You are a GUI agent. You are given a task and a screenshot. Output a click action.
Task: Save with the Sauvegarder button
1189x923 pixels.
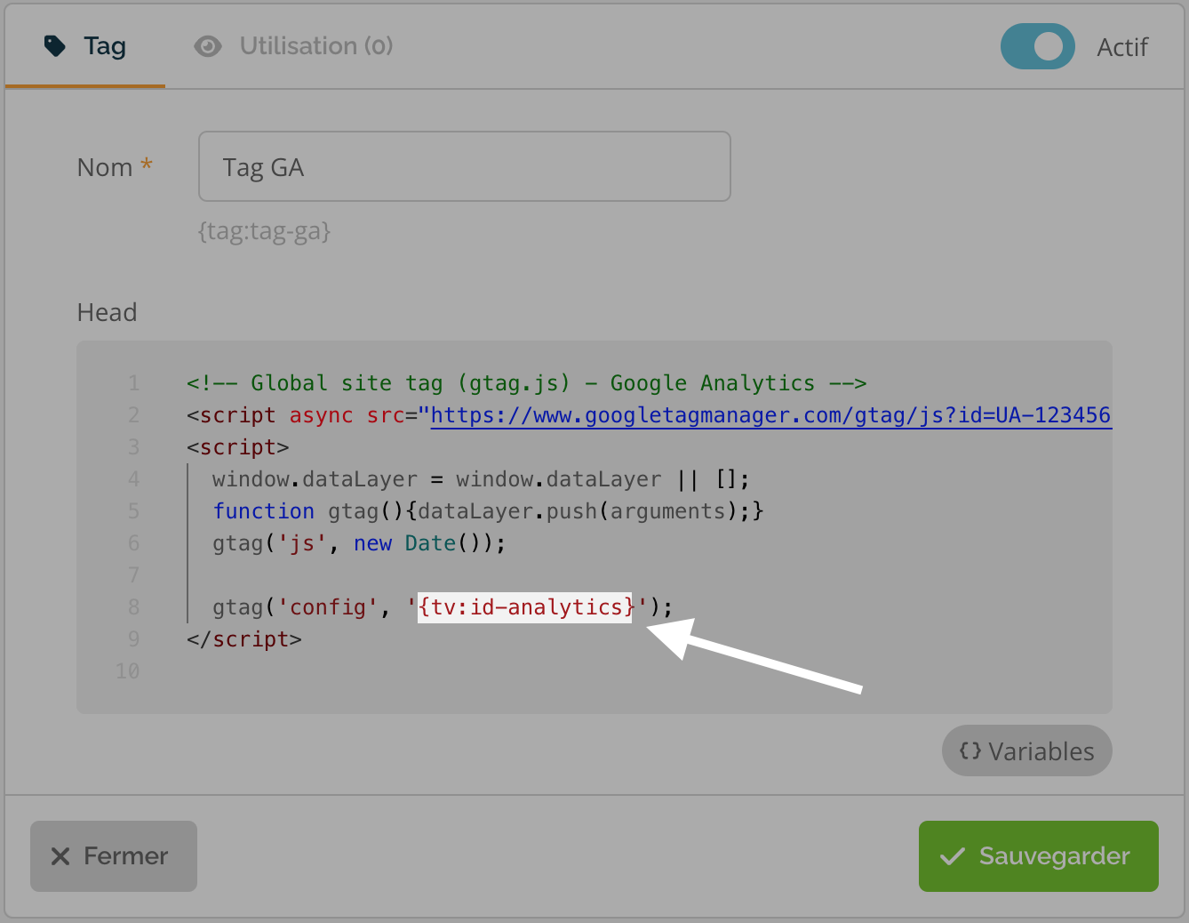pos(1038,855)
